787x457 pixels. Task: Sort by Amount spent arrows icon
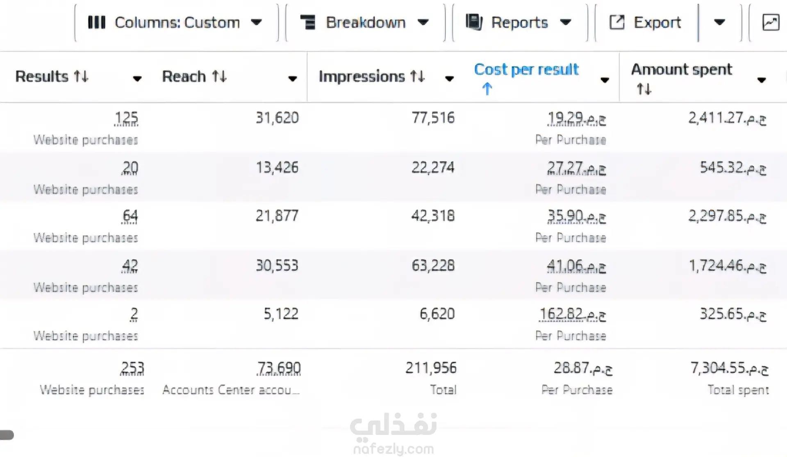pos(644,89)
